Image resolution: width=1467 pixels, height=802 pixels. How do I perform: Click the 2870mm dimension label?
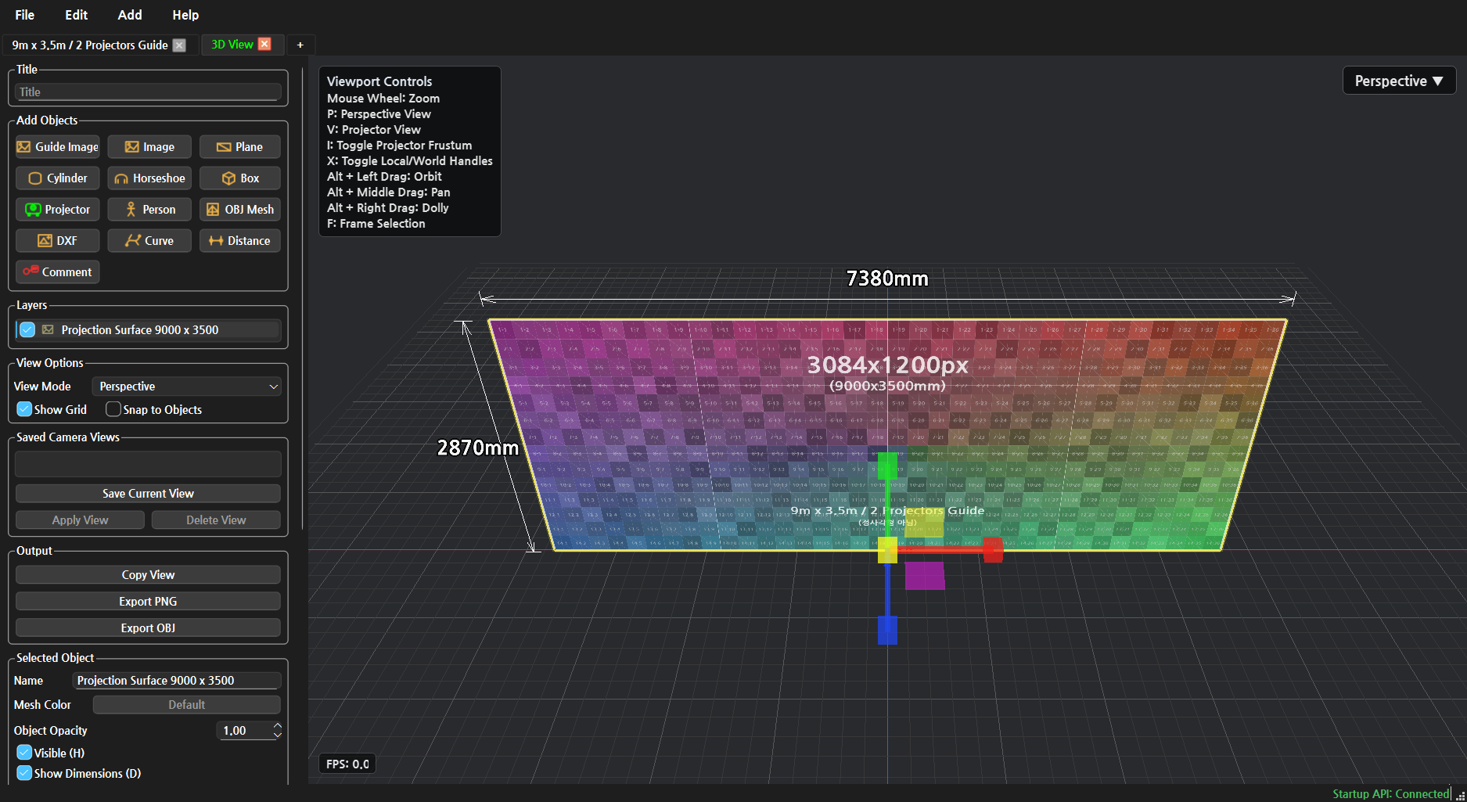pos(478,448)
